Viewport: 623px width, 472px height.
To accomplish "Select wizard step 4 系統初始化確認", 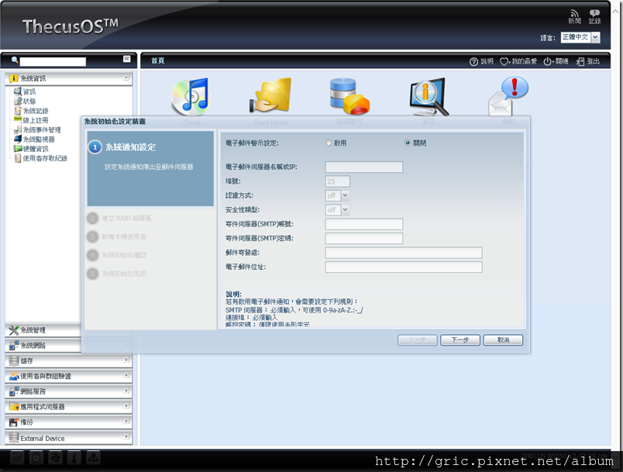I will pos(117,255).
